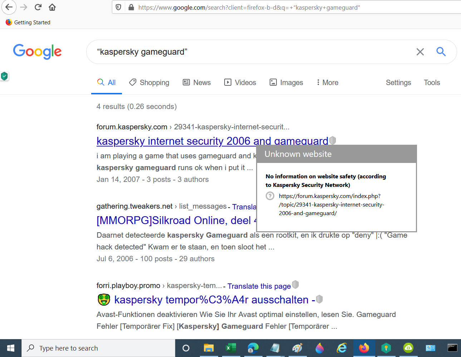
Task: Go back using the browser back arrow
Action: tap(9, 7)
